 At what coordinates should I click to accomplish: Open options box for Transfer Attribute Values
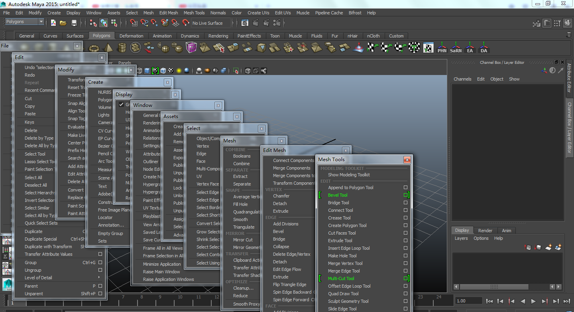(x=100, y=254)
